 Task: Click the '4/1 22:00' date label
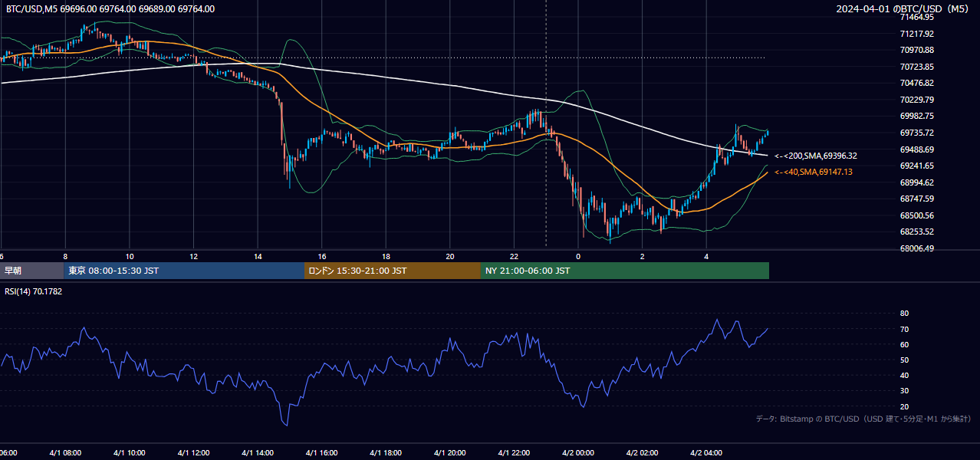point(514,453)
